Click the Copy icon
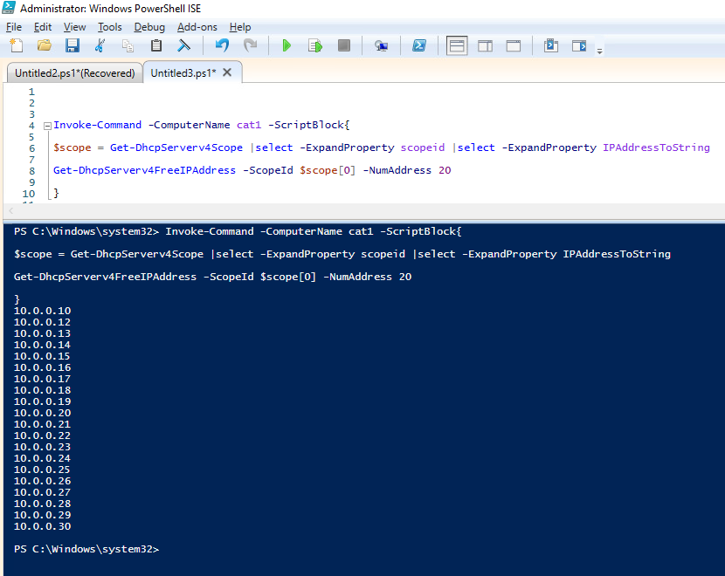725x576 pixels. (x=128, y=45)
